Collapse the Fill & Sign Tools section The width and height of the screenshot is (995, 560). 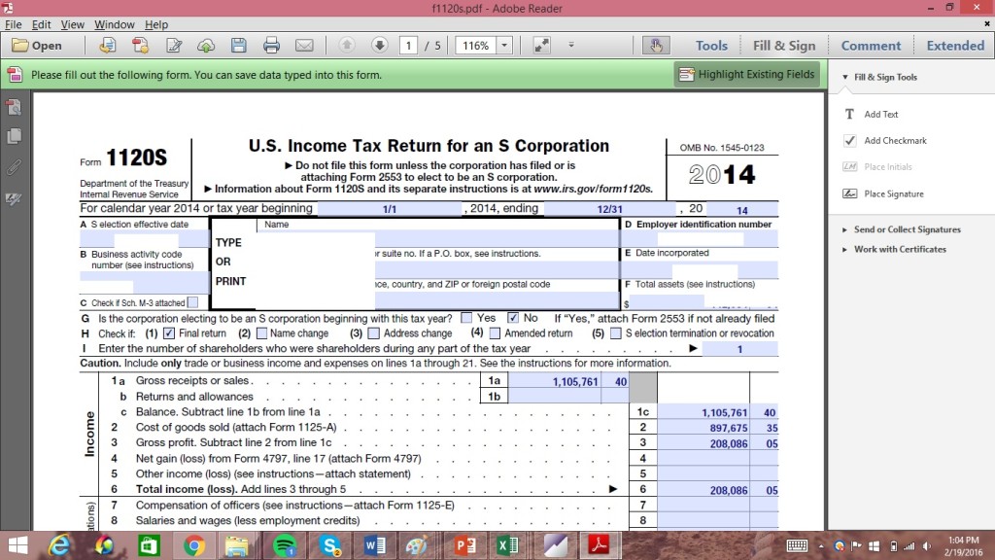coord(845,77)
